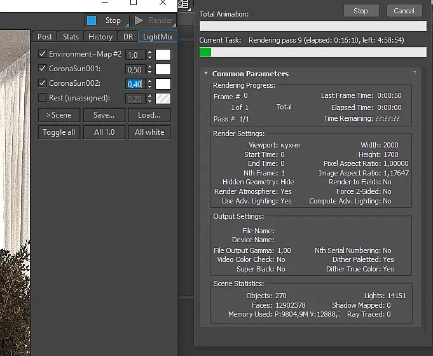Click the grayed Render play icon

coord(139,20)
